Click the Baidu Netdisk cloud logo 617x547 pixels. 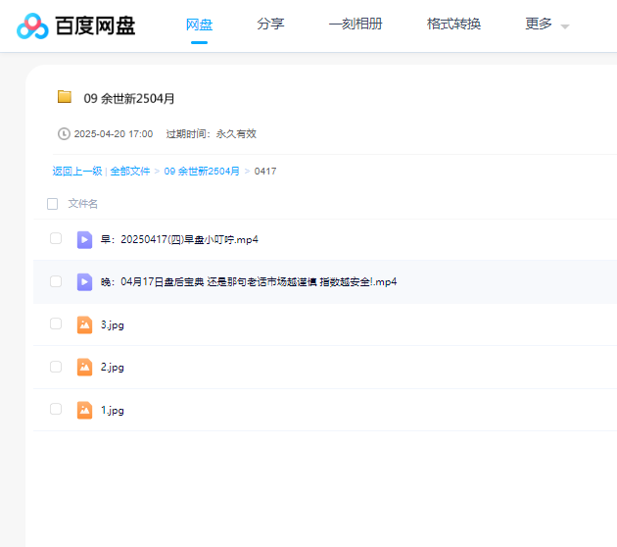(x=32, y=25)
